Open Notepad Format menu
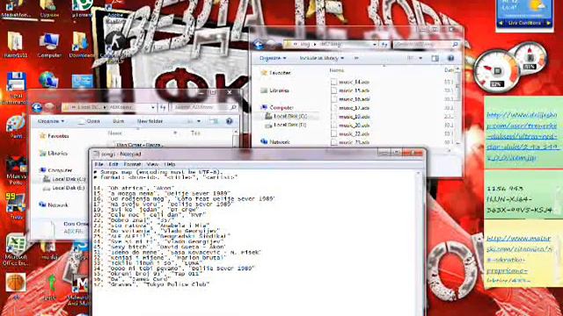 132,164
